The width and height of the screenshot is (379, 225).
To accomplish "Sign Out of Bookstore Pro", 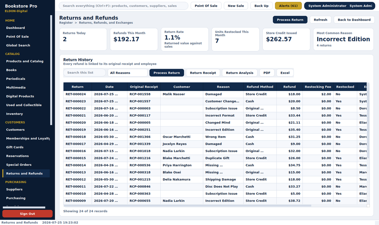I will (x=27, y=214).
